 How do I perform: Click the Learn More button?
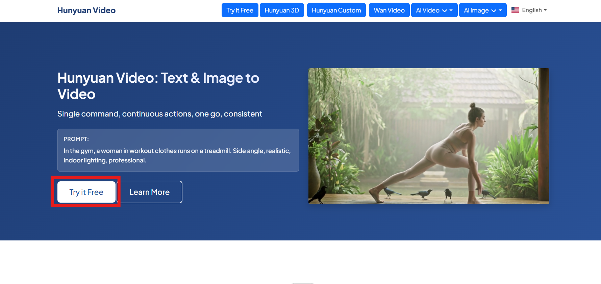tap(150, 192)
